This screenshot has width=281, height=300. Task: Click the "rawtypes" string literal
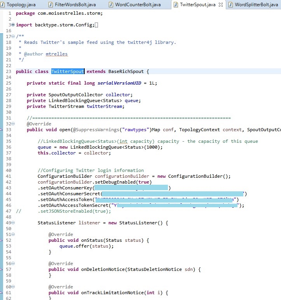(x=136, y=130)
